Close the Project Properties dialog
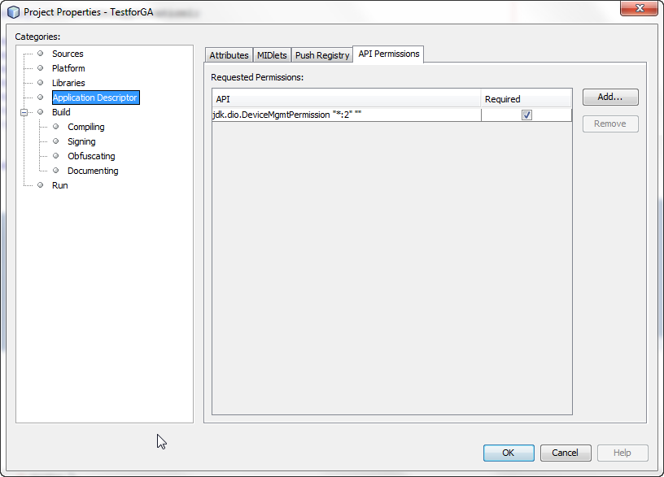The height and width of the screenshot is (477, 664). [x=639, y=8]
